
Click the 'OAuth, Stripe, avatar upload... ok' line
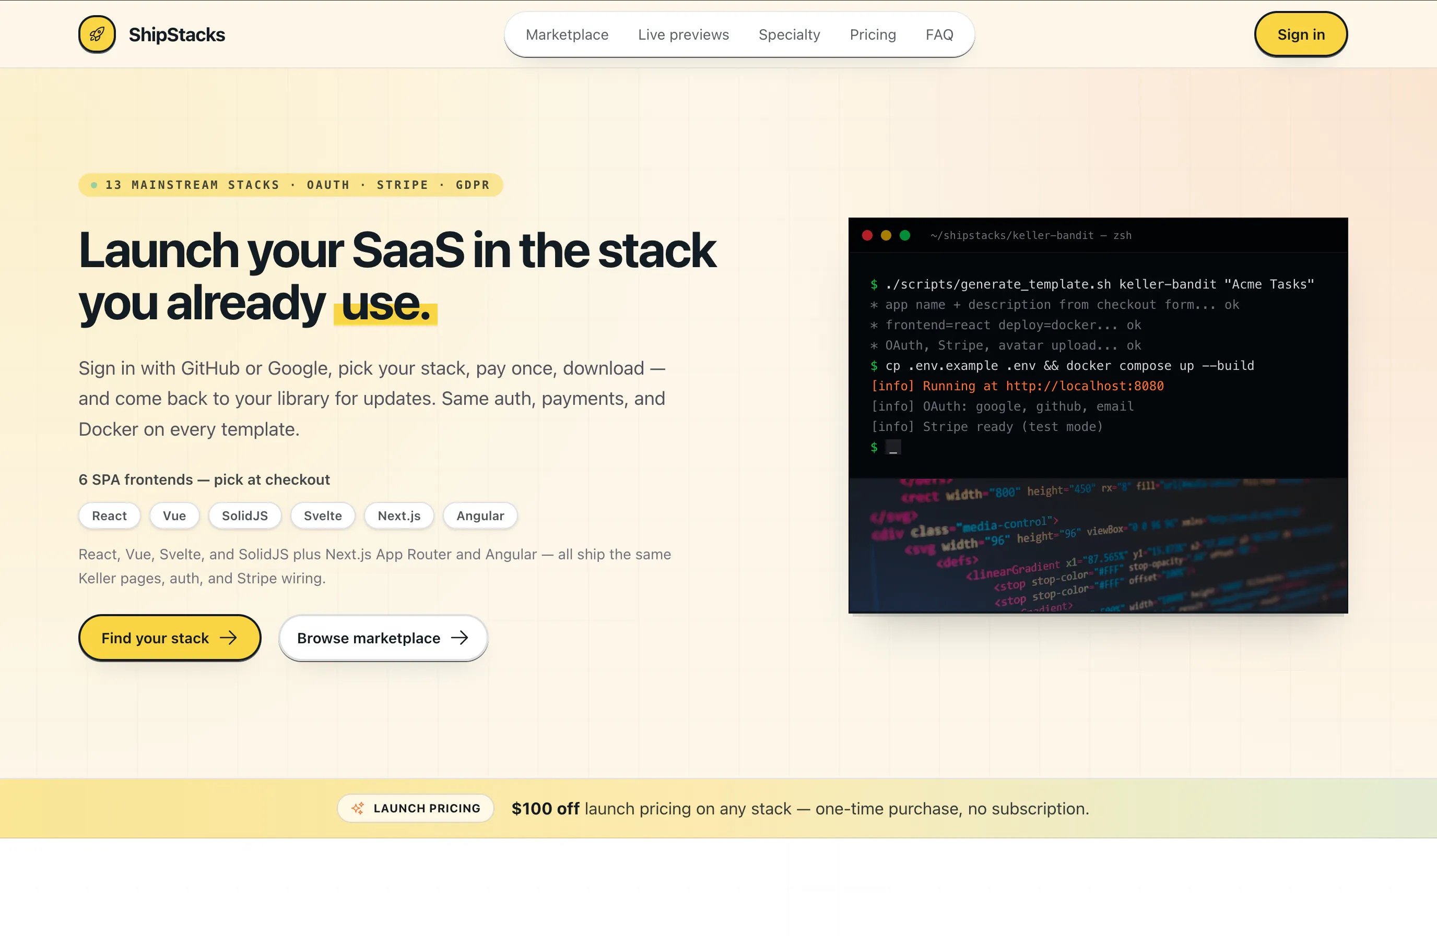(1005, 345)
